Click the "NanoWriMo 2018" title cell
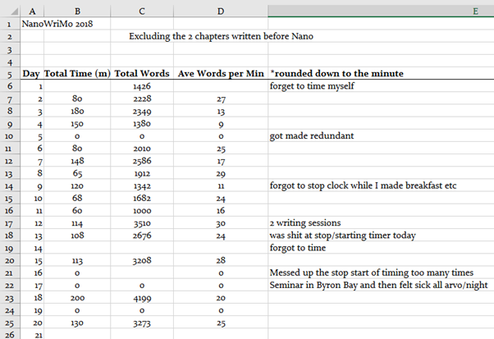494x339 pixels. point(57,23)
